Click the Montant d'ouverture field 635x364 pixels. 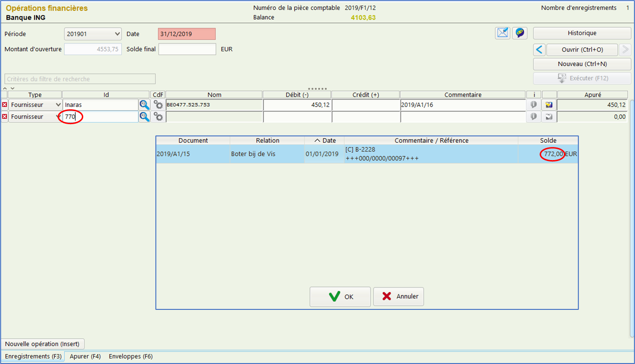93,49
